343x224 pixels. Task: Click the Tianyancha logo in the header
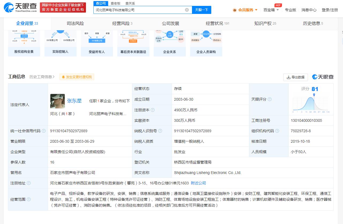point(20,7)
